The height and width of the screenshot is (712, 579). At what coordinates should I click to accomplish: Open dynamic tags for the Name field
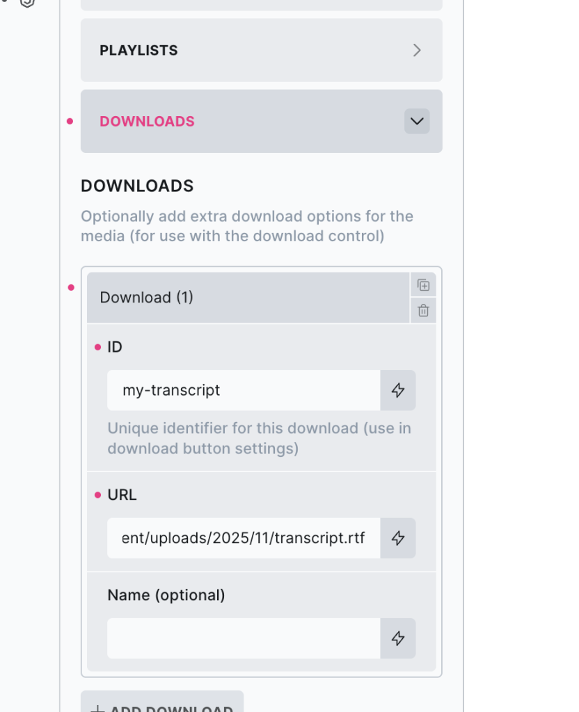397,638
